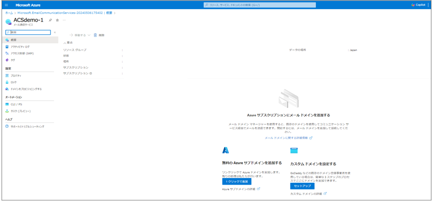Click the trash can 削除 icon
This screenshot has width=432, height=202.
click(95, 35)
